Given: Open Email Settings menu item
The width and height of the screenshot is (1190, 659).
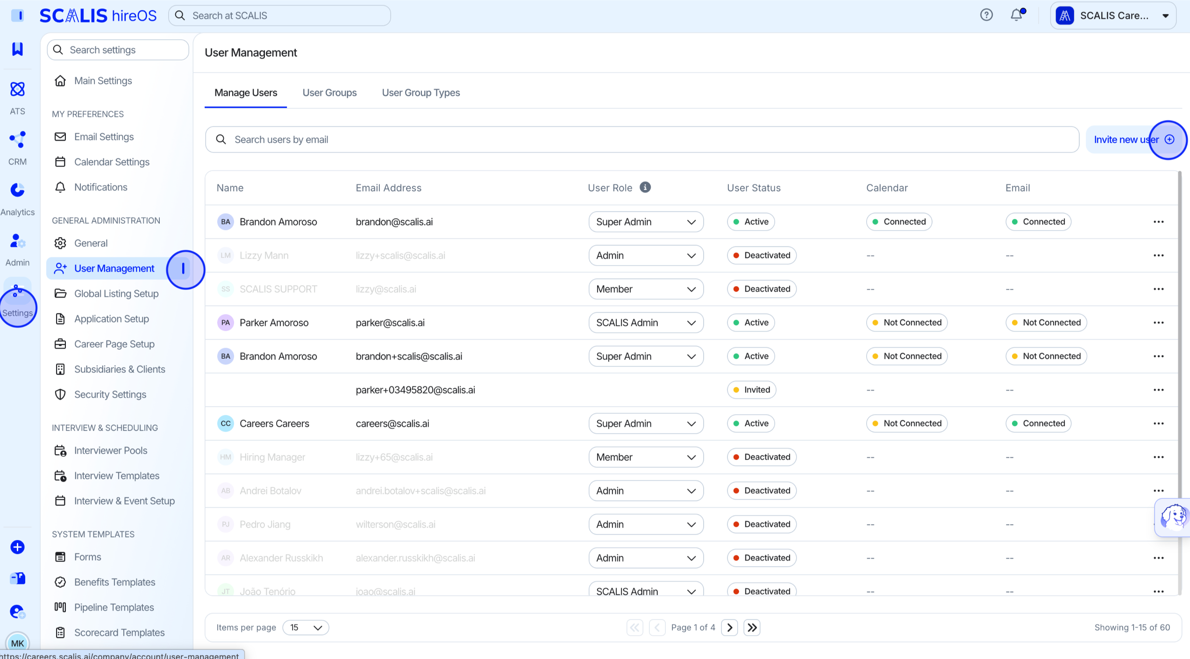Looking at the screenshot, I should [x=104, y=137].
